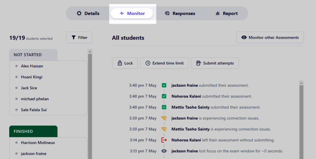Click Mattix Taoho Sainty connection issues entry
The image size is (316, 159).
(221, 129)
